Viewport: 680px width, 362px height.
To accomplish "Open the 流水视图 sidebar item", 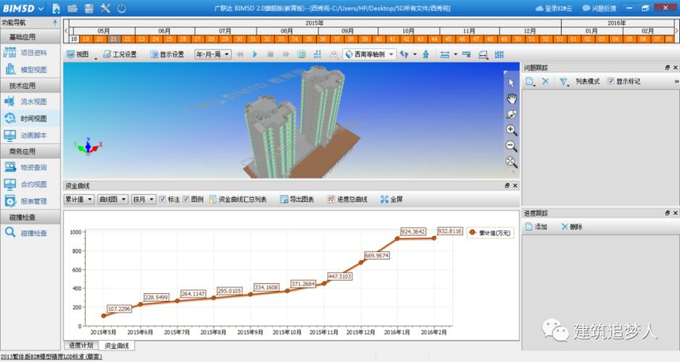I will 30,102.
